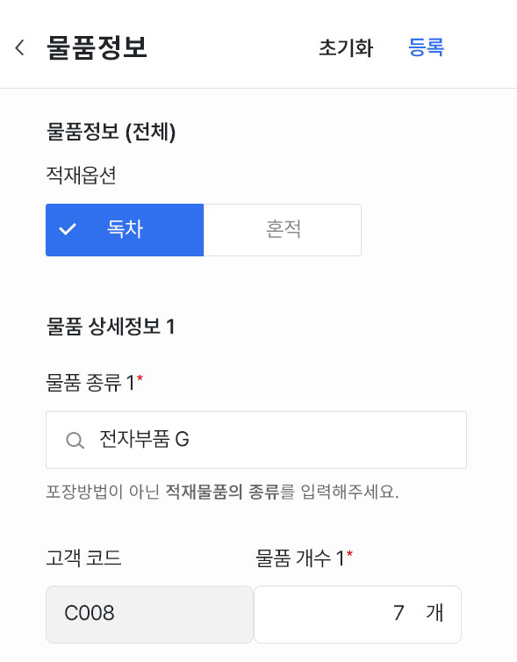Click the 포장방법이 아닌 helper text
The height and width of the screenshot is (662, 517).
coord(222,492)
